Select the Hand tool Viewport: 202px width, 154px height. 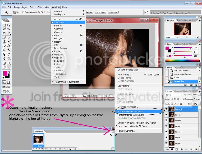point(4,67)
